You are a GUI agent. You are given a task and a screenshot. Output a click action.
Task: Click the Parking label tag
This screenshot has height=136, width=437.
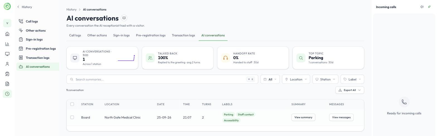pyautogui.click(x=228, y=114)
